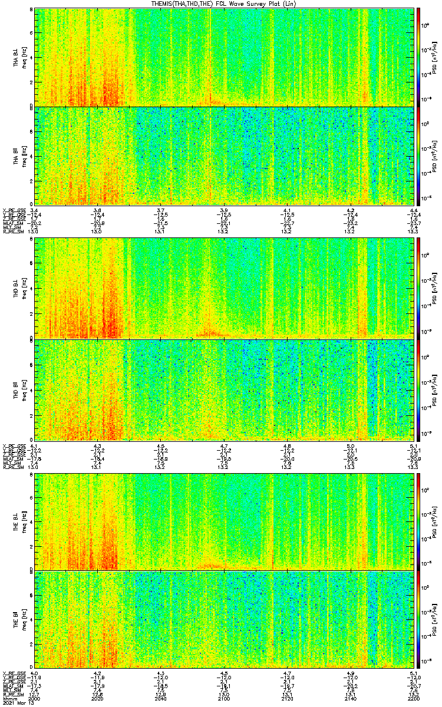The height and width of the screenshot is (707, 442).
Task: Select the THA B-parallel spectrogram panel
Action: coord(223,156)
